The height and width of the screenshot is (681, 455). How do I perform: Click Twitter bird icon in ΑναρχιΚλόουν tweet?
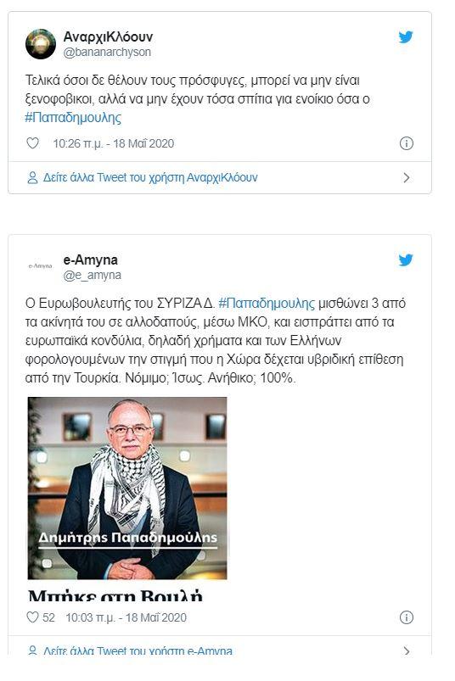click(x=406, y=37)
